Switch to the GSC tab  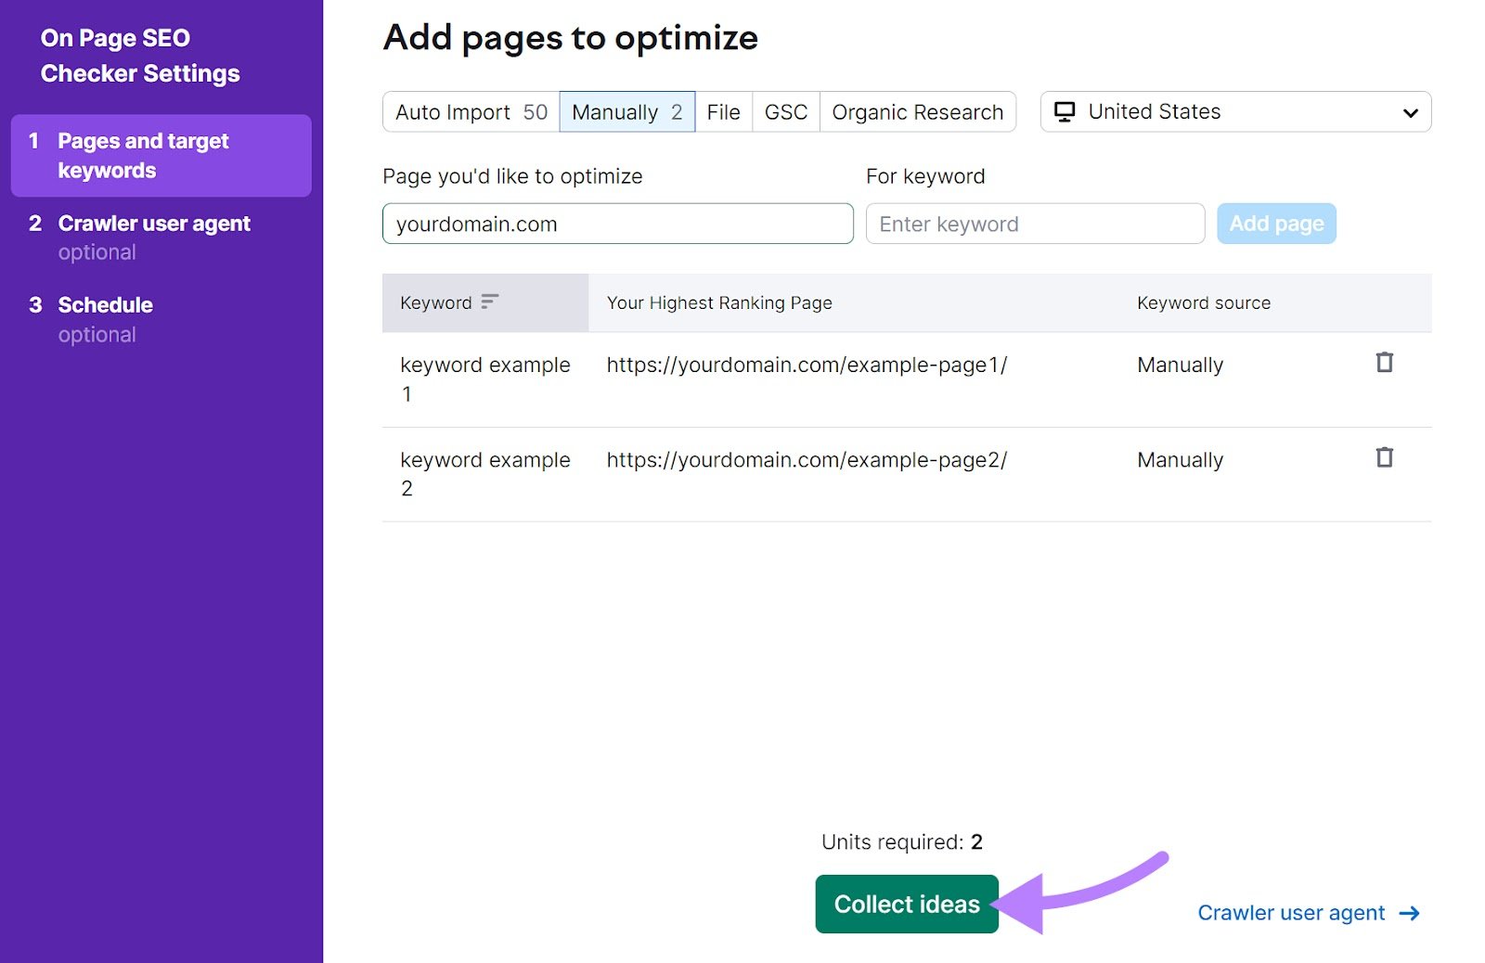[785, 111]
